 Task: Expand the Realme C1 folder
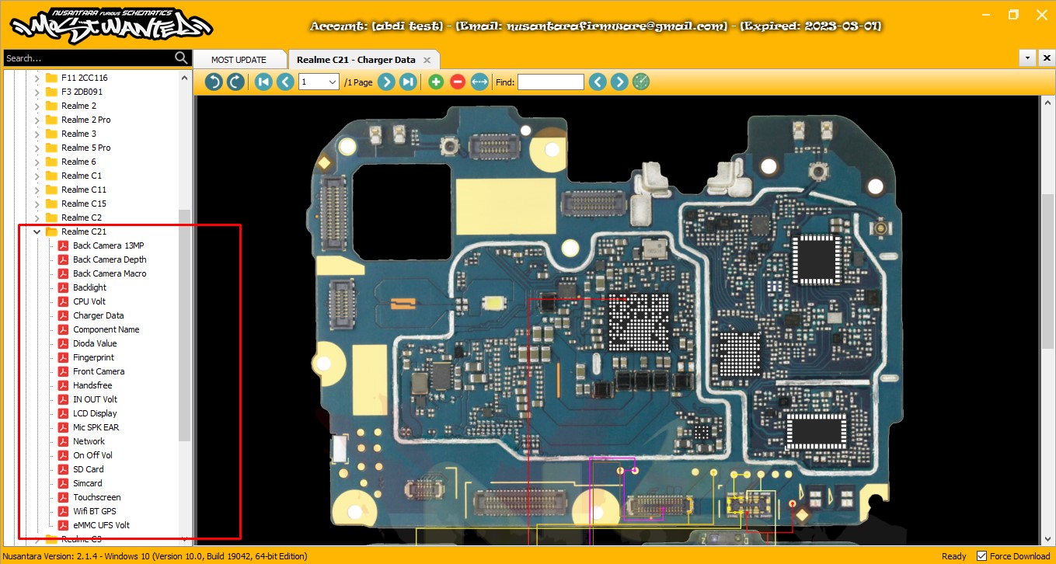point(37,176)
